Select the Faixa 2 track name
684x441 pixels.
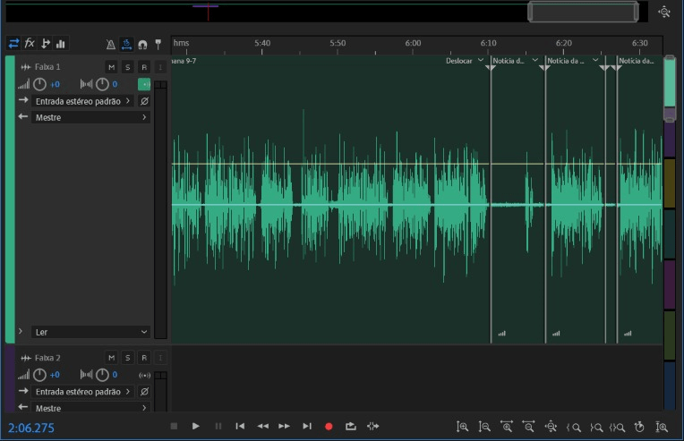click(x=47, y=358)
